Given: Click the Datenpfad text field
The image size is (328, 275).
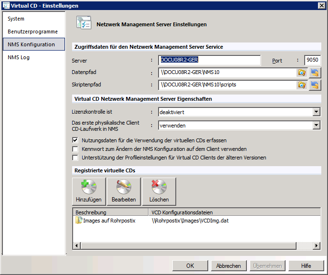Looking at the screenshot, I should pos(227,73).
